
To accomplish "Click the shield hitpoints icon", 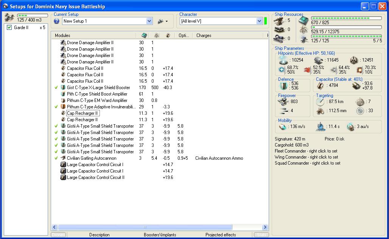I will (283, 60).
